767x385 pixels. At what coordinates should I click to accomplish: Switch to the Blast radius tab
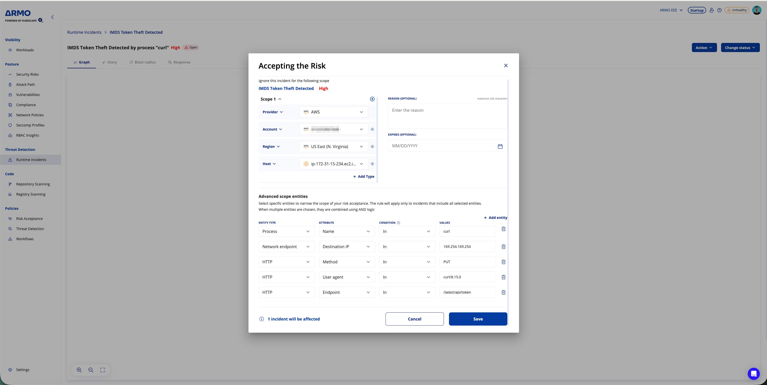(x=143, y=62)
